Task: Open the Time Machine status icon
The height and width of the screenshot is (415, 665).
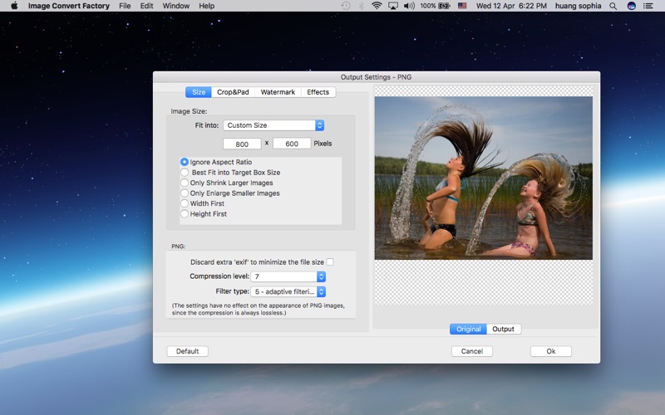Action: pos(346,6)
